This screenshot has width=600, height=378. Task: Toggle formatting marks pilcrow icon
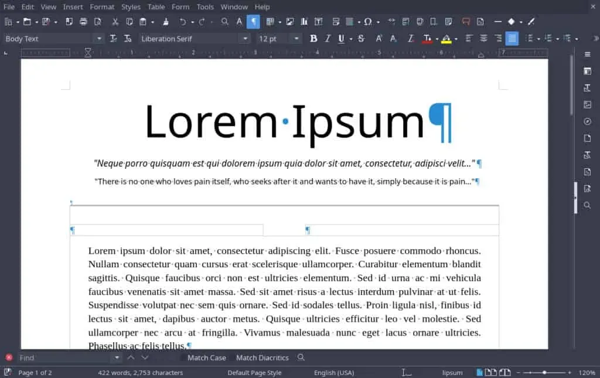click(x=253, y=22)
